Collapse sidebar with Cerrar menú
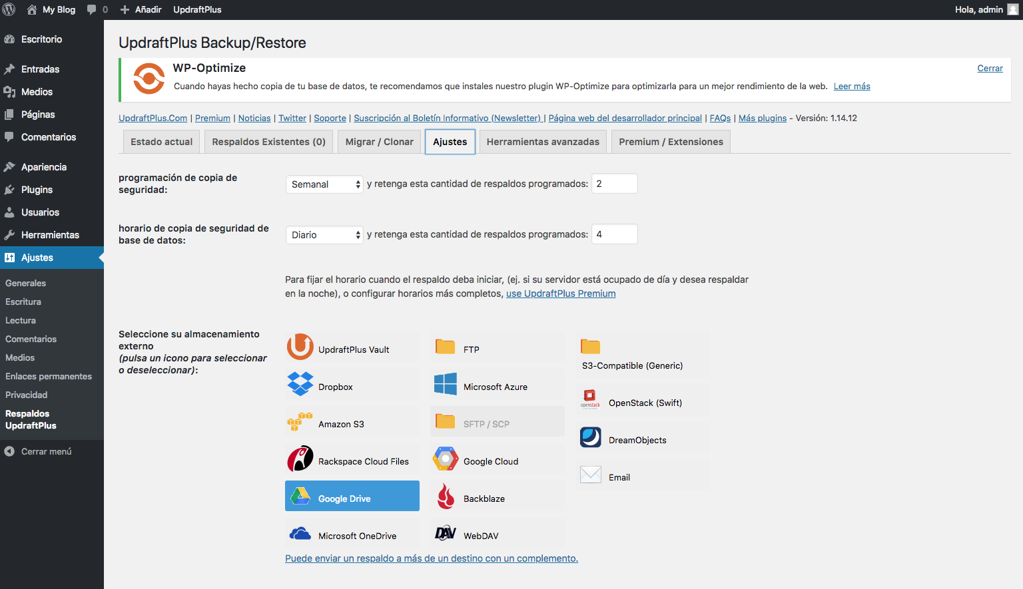The height and width of the screenshot is (589, 1023). tap(46, 451)
